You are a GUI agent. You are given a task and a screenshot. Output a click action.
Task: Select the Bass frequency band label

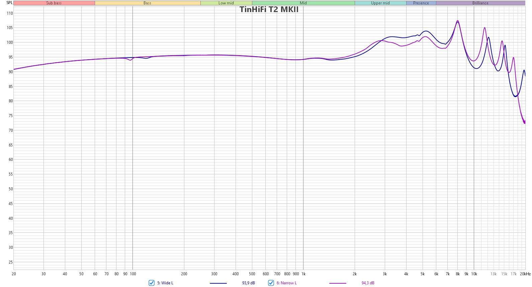point(148,3)
